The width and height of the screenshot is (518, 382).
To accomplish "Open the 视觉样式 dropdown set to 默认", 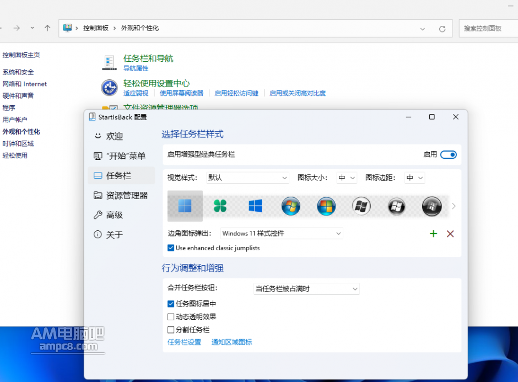I will tap(247, 178).
